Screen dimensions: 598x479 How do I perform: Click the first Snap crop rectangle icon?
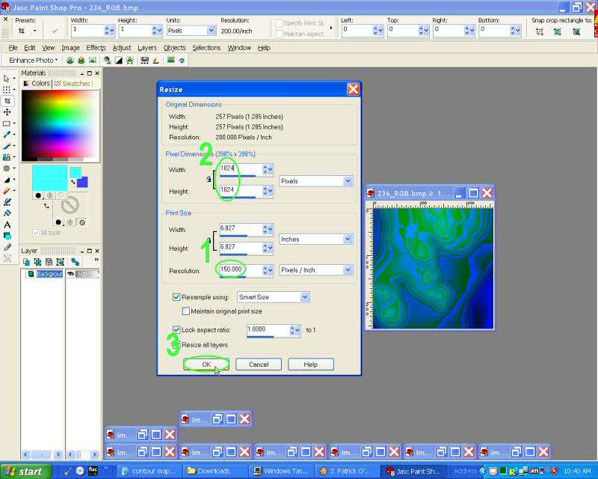tap(539, 31)
